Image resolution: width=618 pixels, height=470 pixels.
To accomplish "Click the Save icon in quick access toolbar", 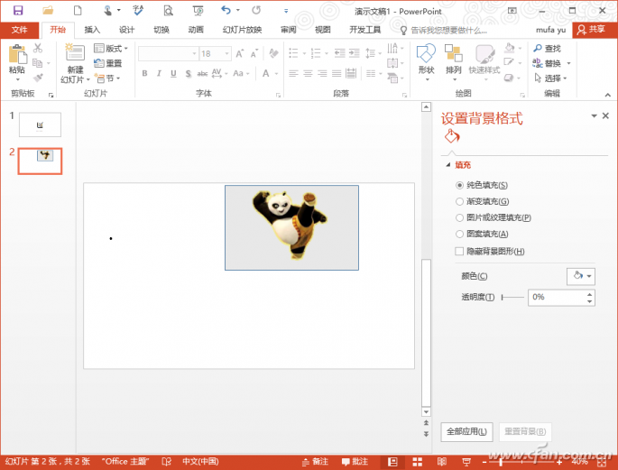I will (18, 10).
